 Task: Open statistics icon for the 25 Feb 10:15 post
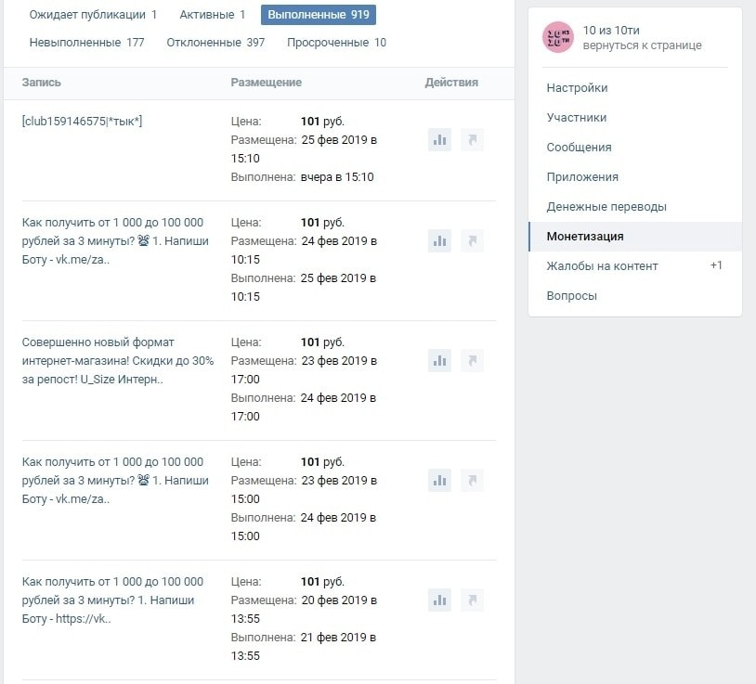tap(439, 241)
